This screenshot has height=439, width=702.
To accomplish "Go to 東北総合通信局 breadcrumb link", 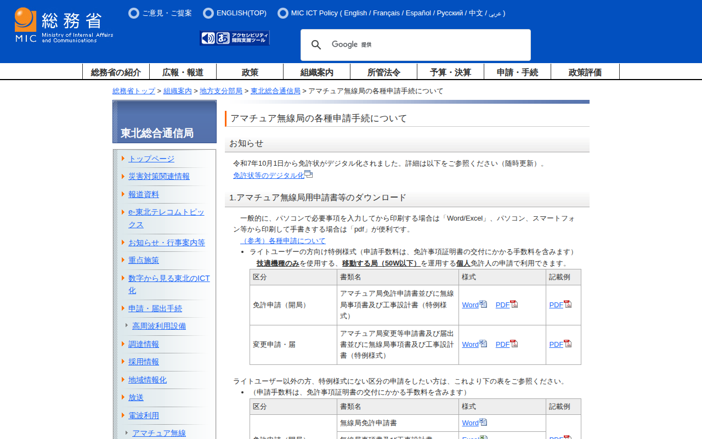I will pos(275,91).
